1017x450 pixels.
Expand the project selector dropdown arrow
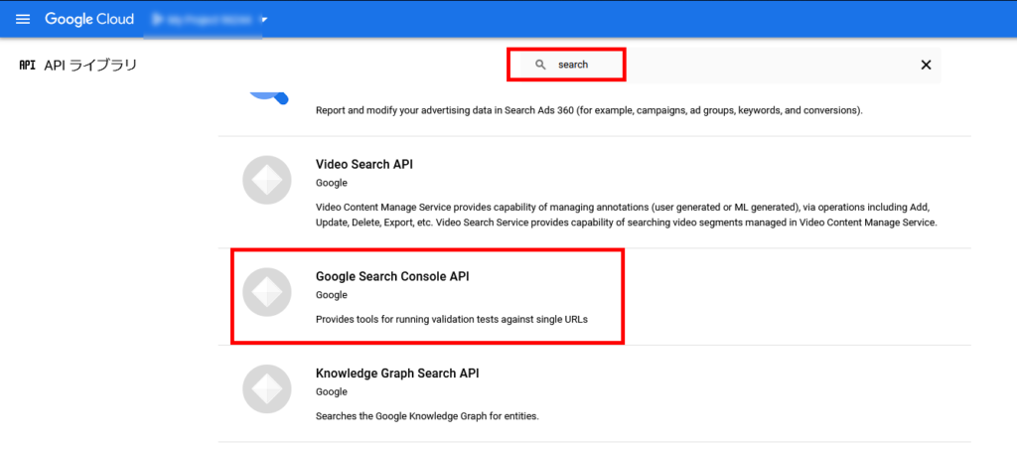click(x=264, y=20)
